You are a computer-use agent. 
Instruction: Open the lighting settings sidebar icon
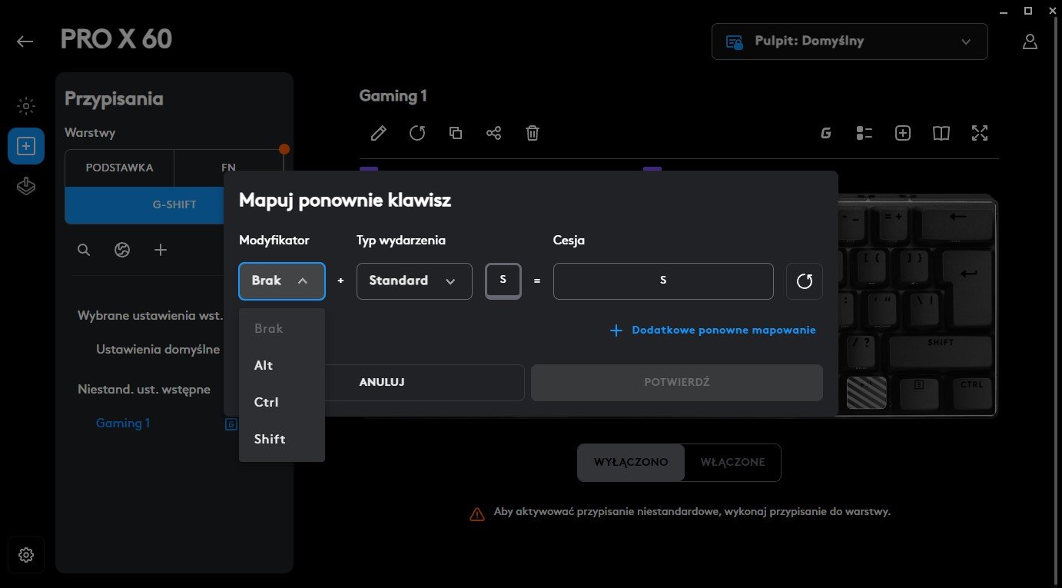pyautogui.click(x=26, y=106)
